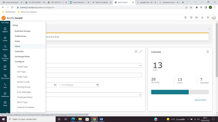Open a new browser tab
218x122 pixels.
coord(183,2)
